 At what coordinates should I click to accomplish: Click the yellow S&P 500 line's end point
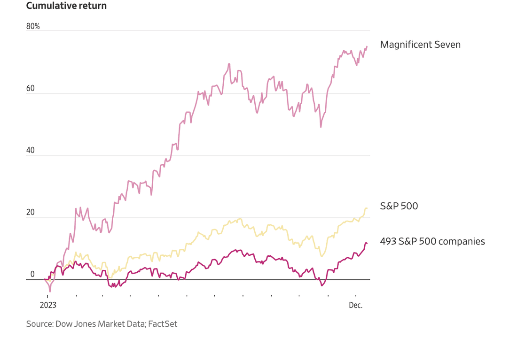367,208
